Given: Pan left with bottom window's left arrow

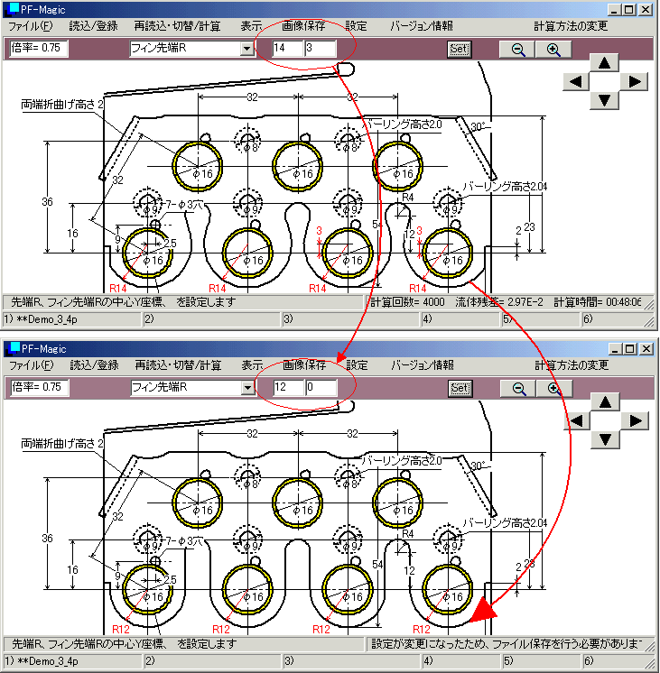Looking at the screenshot, I should click(577, 420).
